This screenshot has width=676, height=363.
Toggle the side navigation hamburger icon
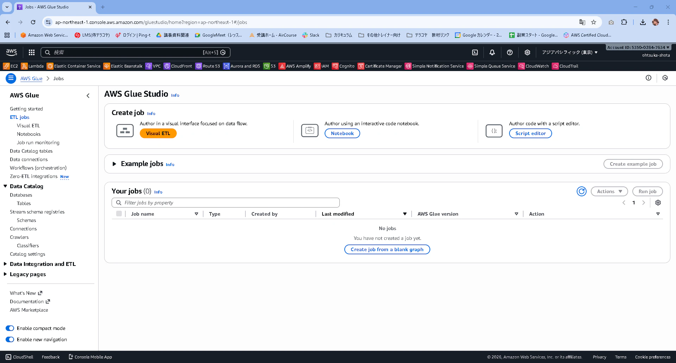(11, 78)
